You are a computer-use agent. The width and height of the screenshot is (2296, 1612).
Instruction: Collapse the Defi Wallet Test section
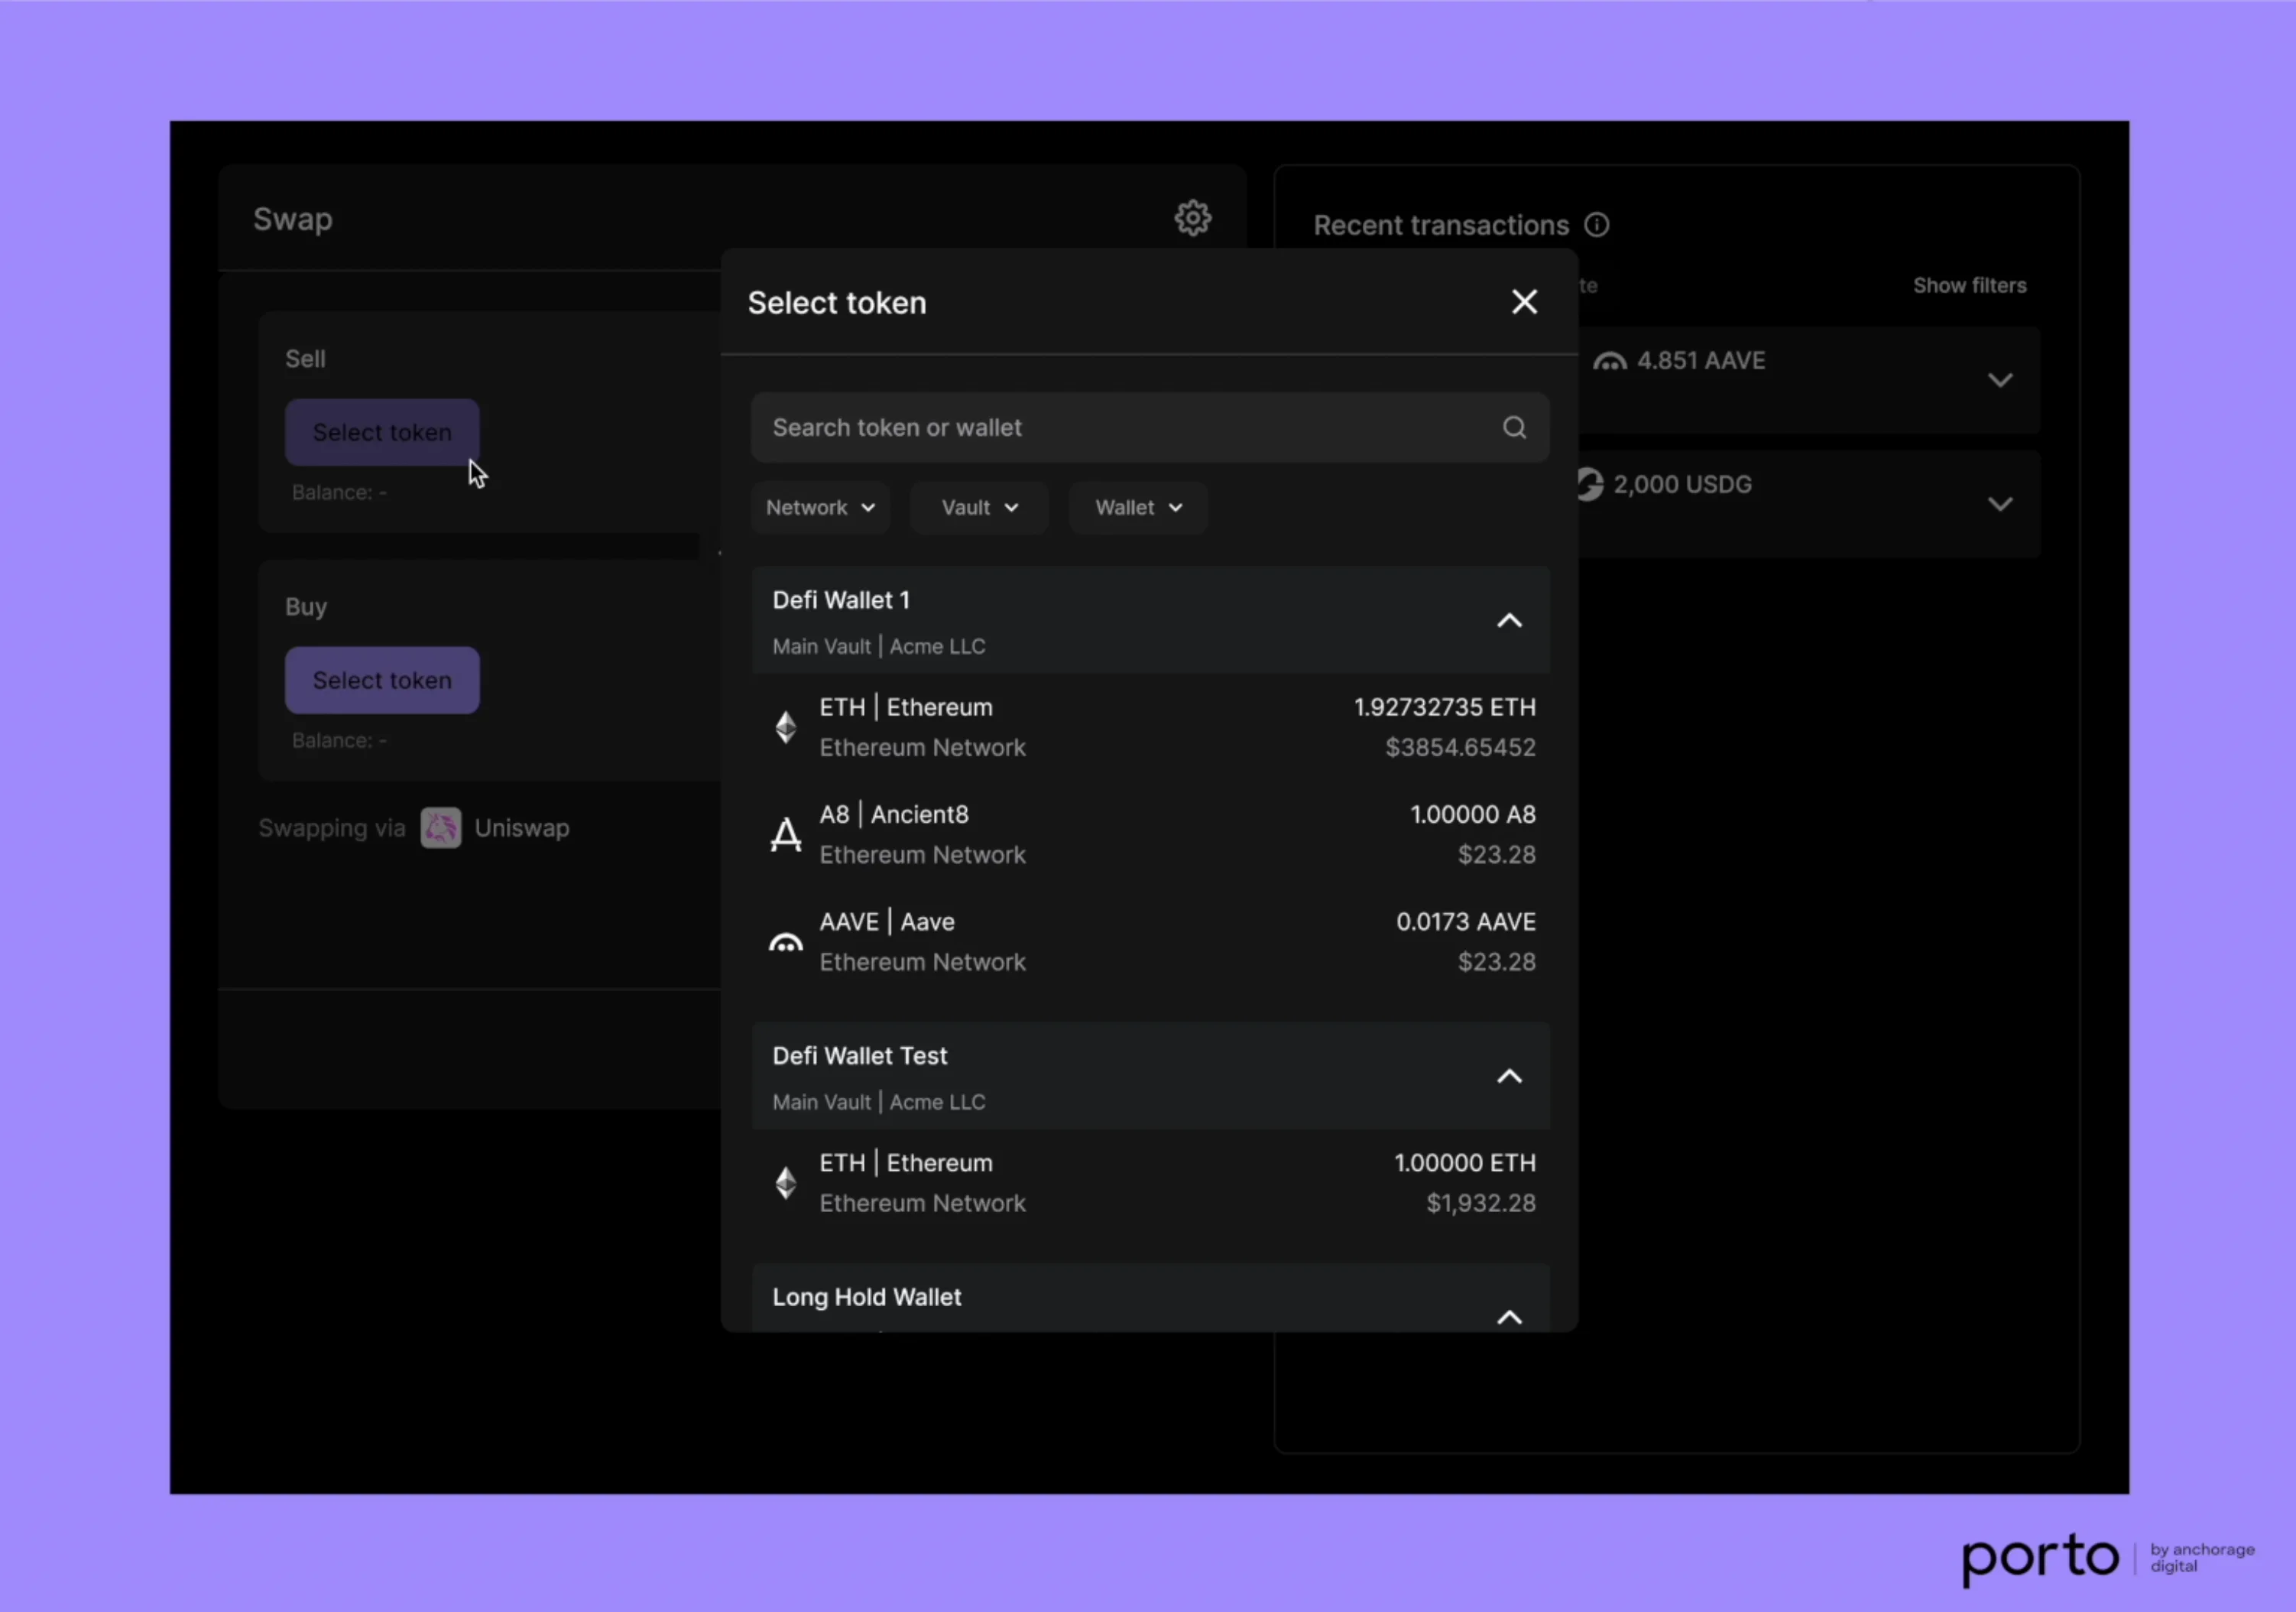1509,1077
